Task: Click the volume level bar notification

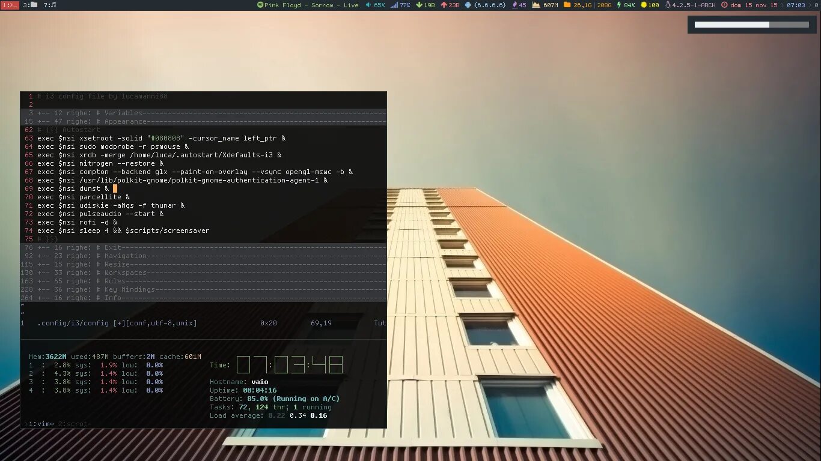Action: pos(752,25)
